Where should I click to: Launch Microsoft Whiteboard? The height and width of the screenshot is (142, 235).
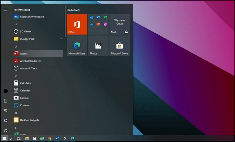click(x=32, y=16)
